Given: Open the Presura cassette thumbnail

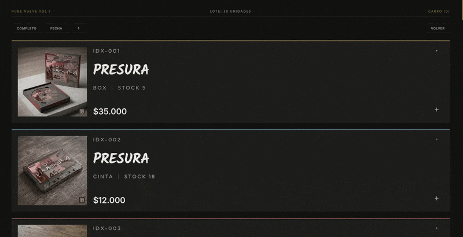Looking at the screenshot, I should coord(52,170).
